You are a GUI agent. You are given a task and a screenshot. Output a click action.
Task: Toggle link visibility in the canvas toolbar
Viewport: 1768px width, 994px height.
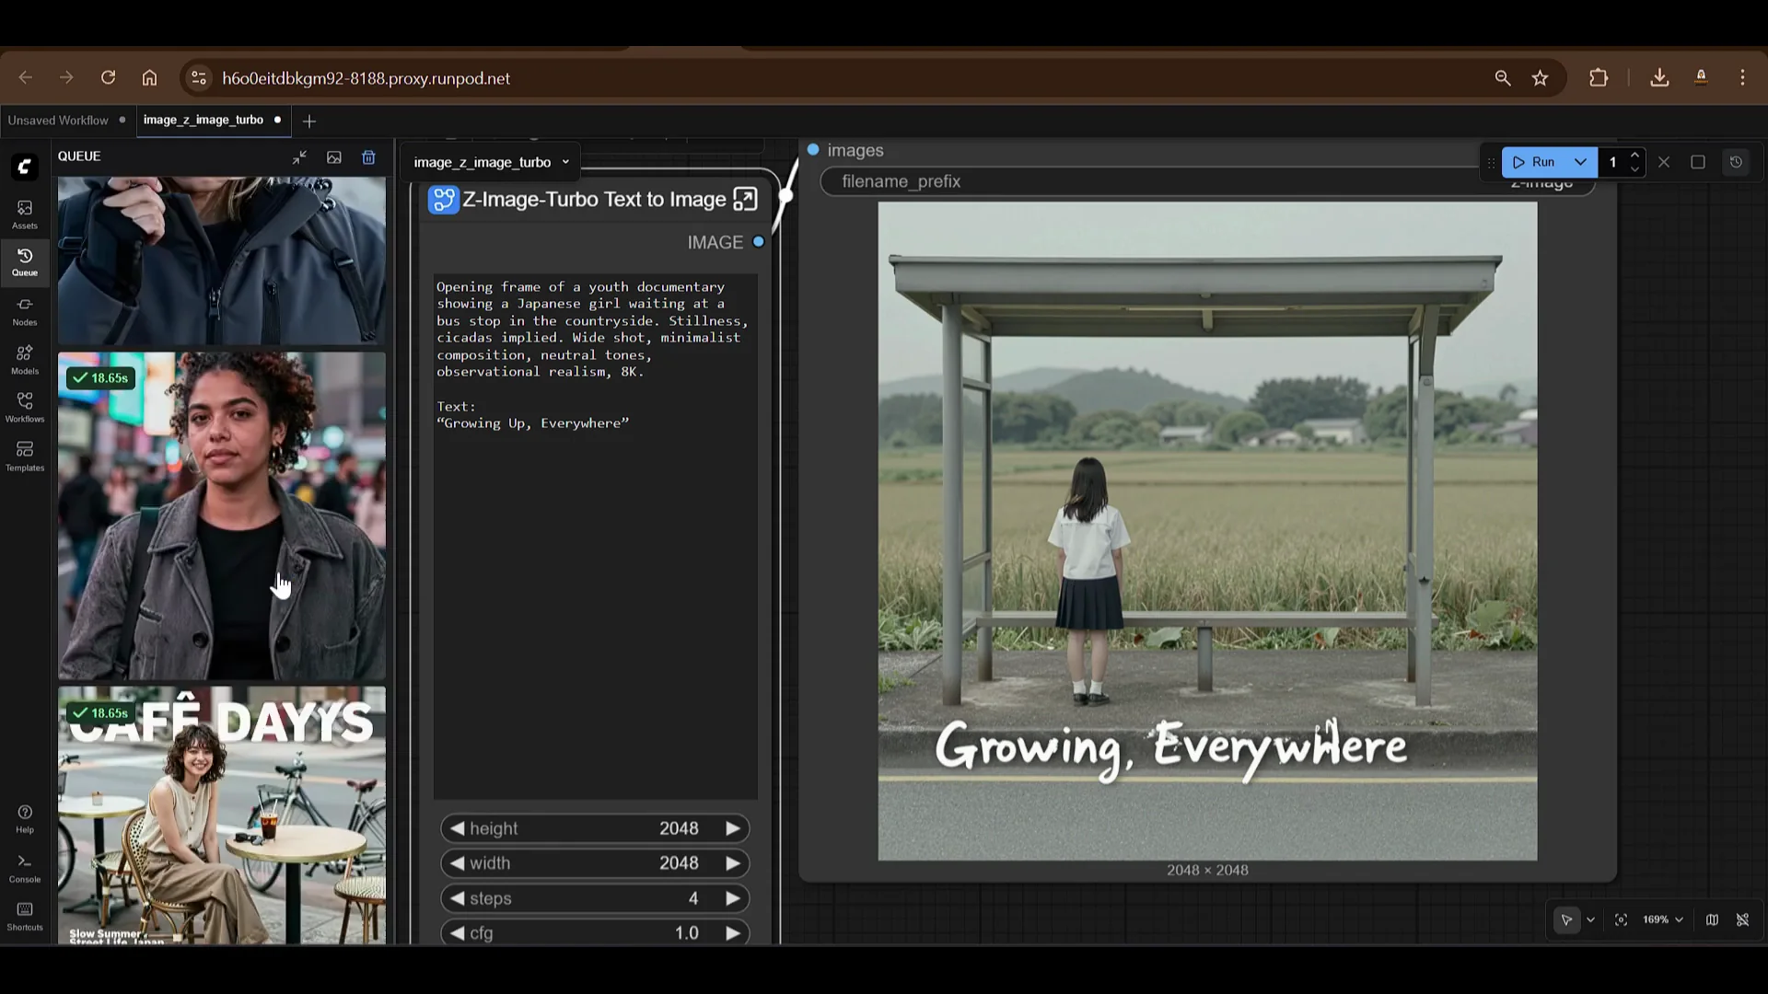1743,919
